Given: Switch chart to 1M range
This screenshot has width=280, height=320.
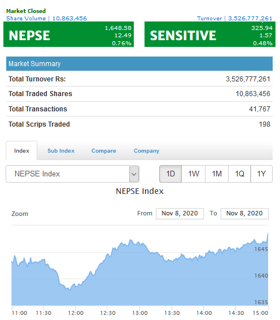Looking at the screenshot, I should [x=217, y=174].
